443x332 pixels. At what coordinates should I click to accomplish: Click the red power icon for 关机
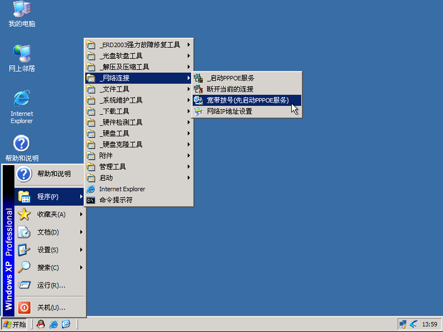click(x=24, y=308)
